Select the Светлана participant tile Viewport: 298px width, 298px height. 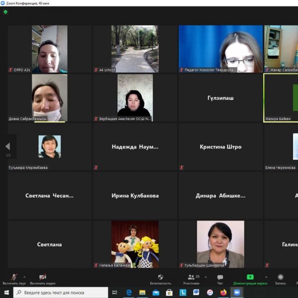50,244
